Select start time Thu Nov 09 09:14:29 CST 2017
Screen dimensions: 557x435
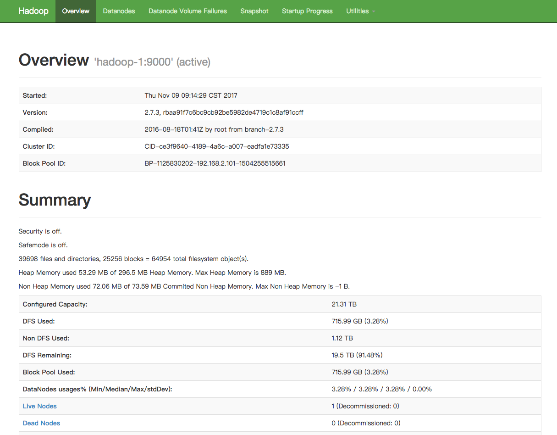coord(191,95)
